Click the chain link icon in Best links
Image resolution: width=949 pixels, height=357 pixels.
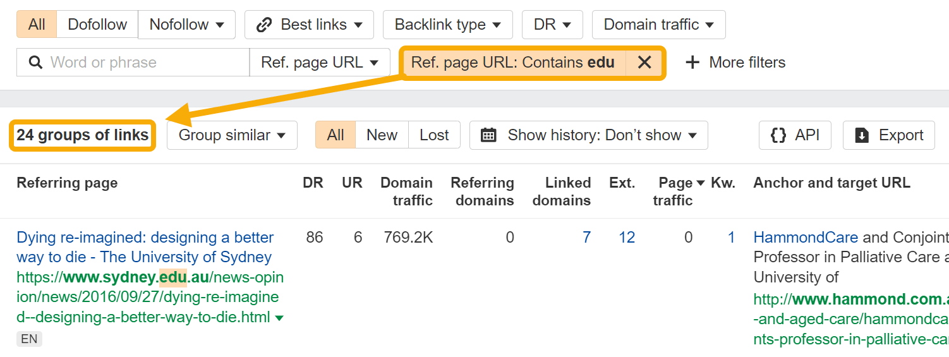(263, 25)
